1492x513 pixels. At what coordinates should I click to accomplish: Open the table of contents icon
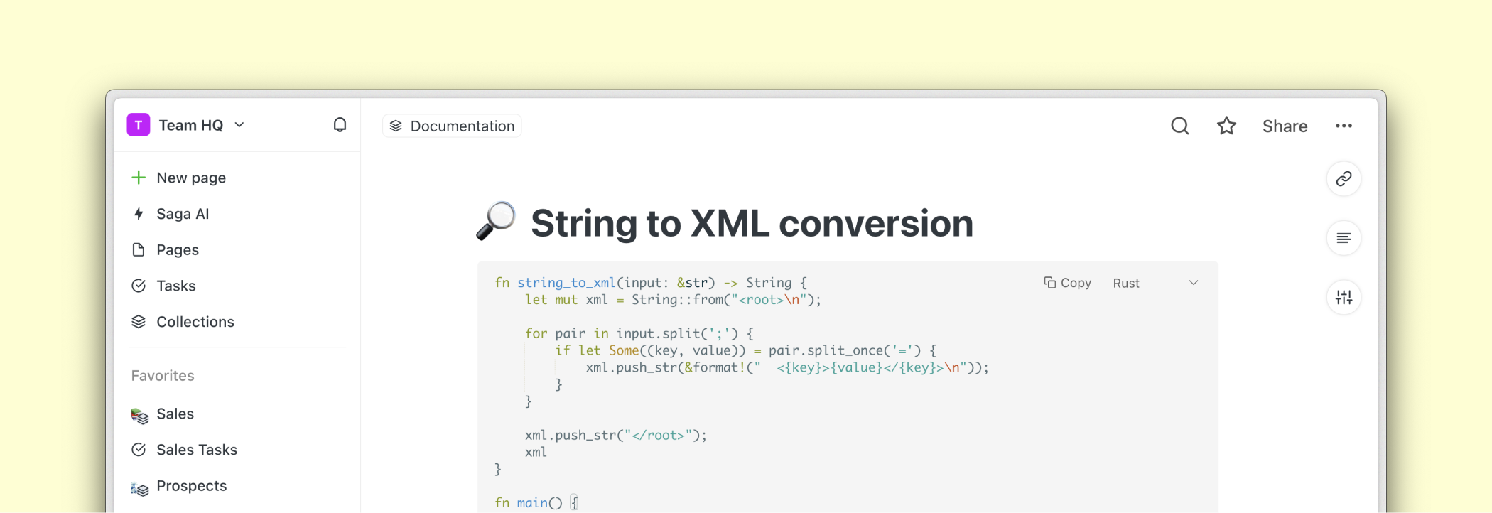[1344, 238]
